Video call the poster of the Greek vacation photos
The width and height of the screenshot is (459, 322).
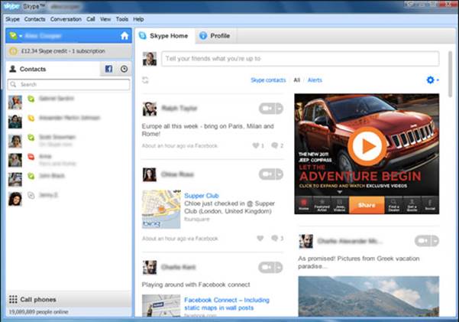[x=423, y=241]
